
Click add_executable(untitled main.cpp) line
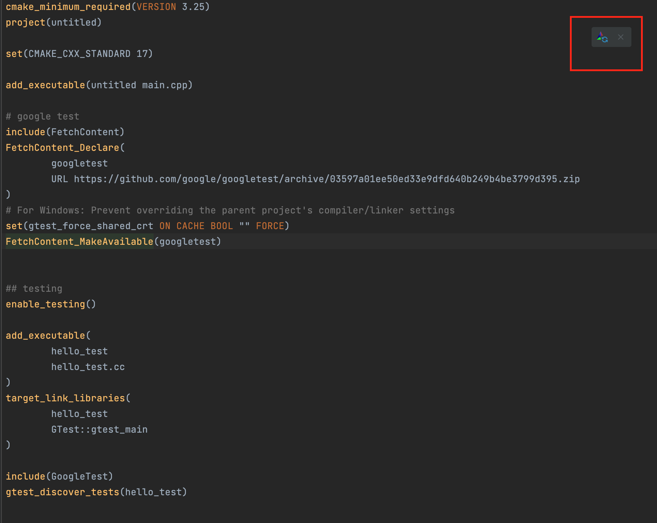click(x=99, y=85)
